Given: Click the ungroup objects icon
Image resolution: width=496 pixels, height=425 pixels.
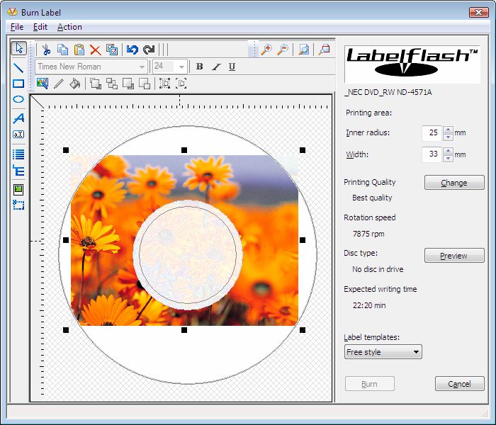Looking at the screenshot, I should coord(181,84).
